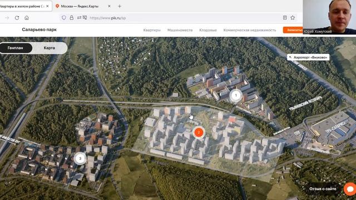View site security via the padlock icon

pyautogui.click(x=72, y=18)
